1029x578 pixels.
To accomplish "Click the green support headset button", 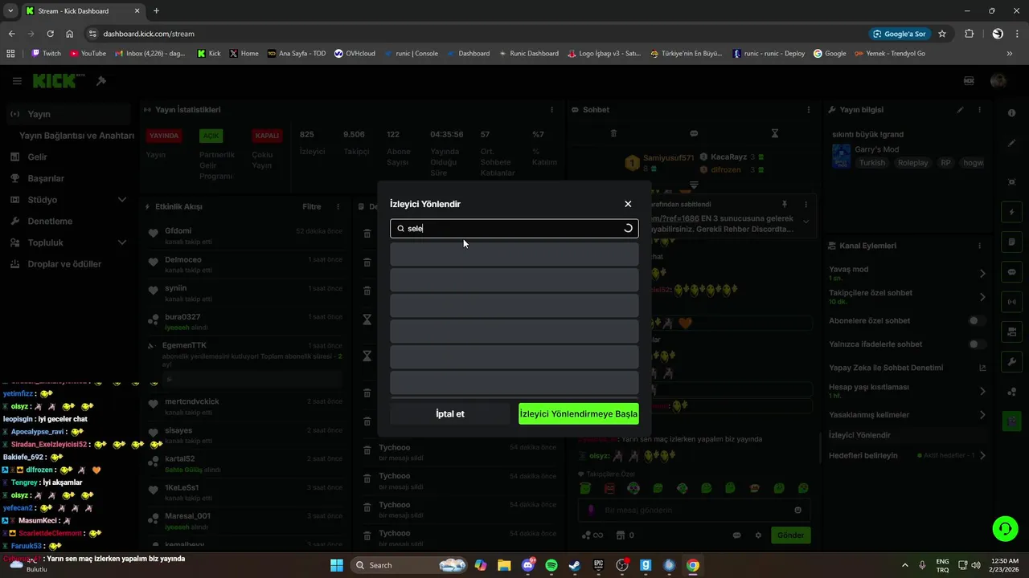I will (1005, 528).
